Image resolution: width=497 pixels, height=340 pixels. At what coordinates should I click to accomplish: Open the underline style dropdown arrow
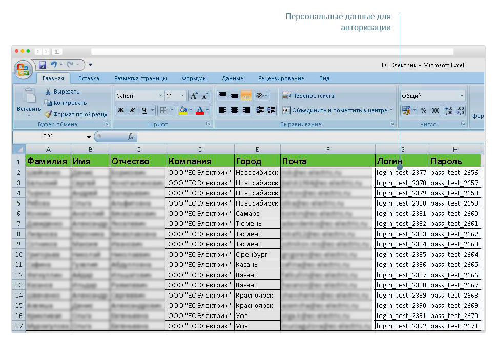(153, 110)
